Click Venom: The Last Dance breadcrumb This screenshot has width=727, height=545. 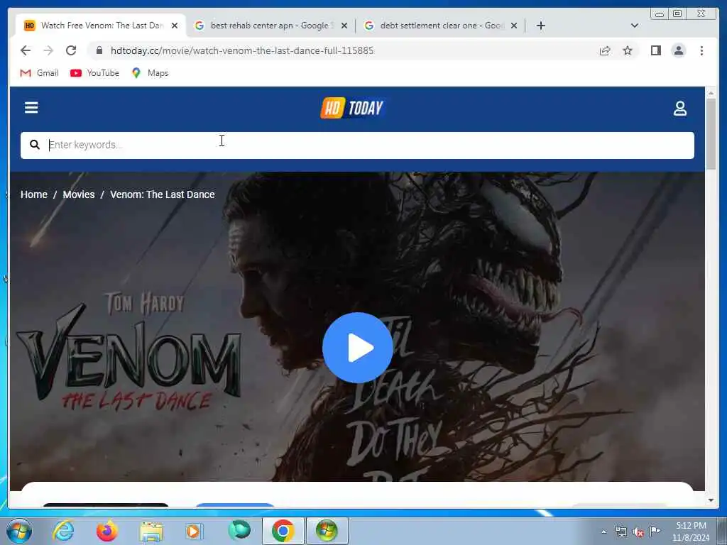[163, 194]
